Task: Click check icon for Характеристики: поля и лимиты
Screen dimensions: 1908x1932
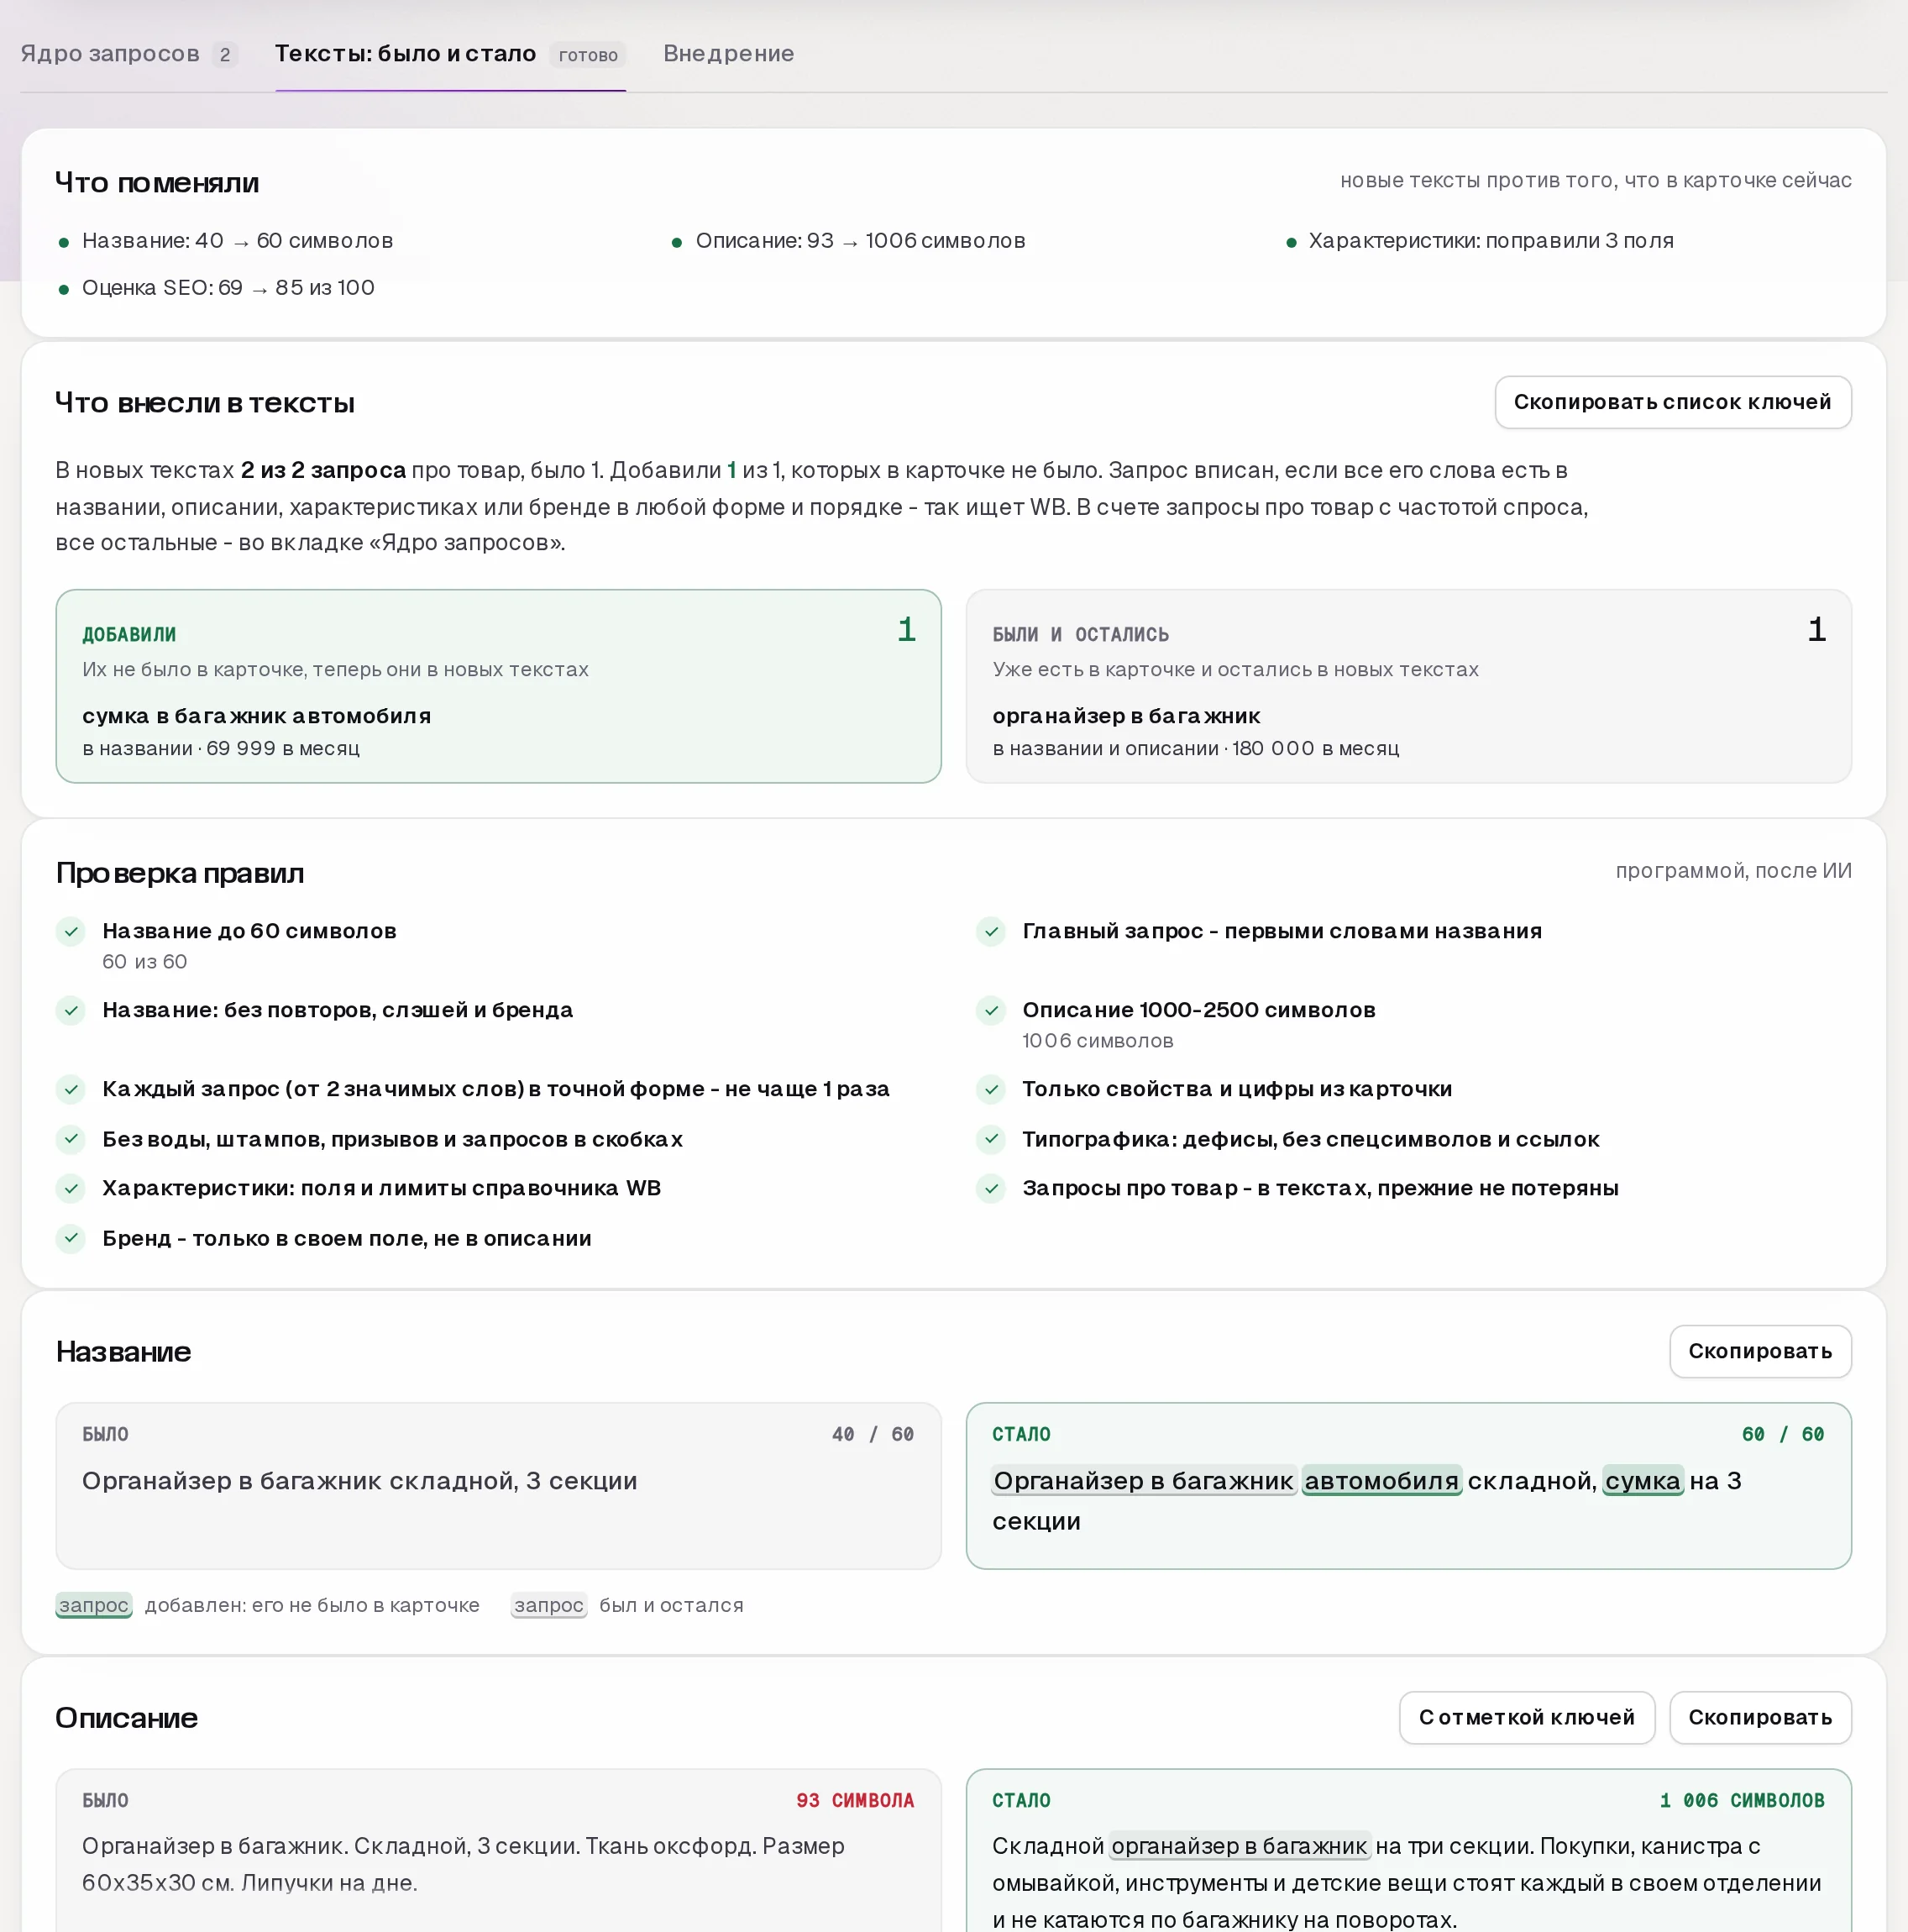Action: tap(71, 1188)
